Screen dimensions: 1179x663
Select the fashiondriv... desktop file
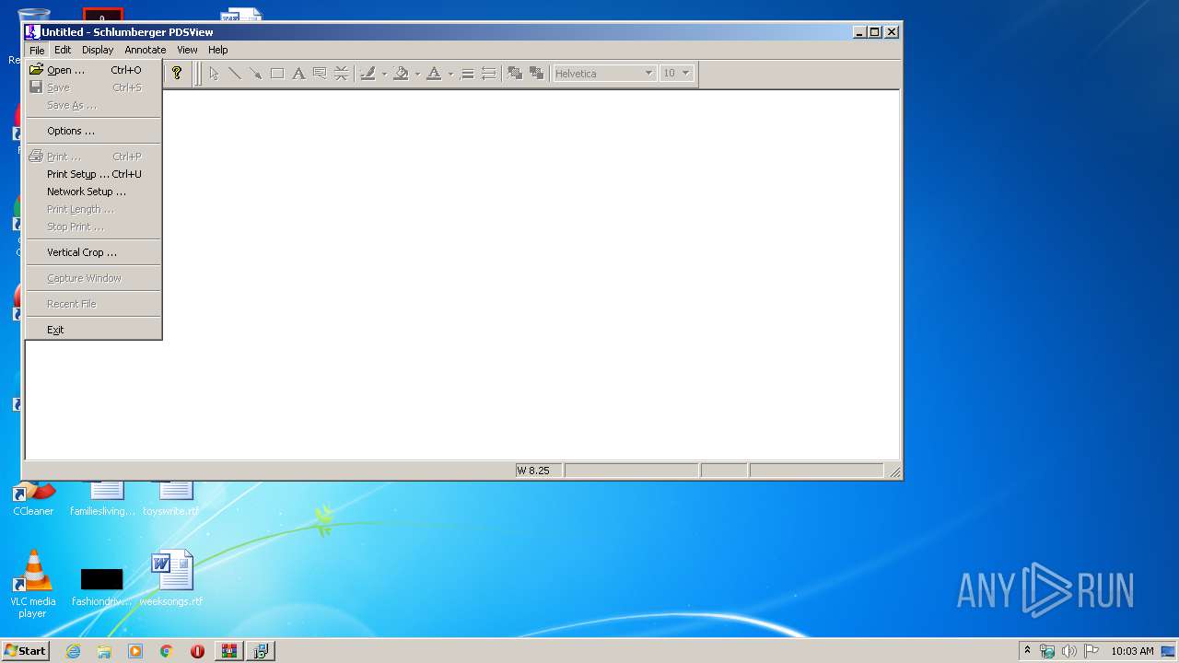pos(101,587)
